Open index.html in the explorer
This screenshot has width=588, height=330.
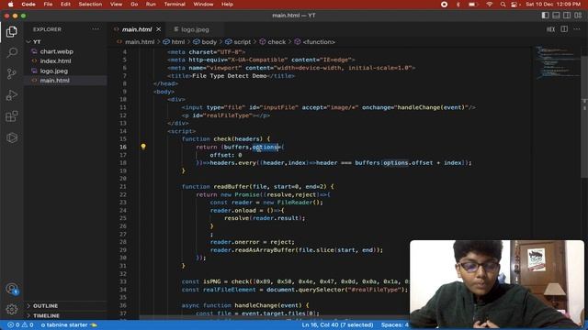point(55,61)
